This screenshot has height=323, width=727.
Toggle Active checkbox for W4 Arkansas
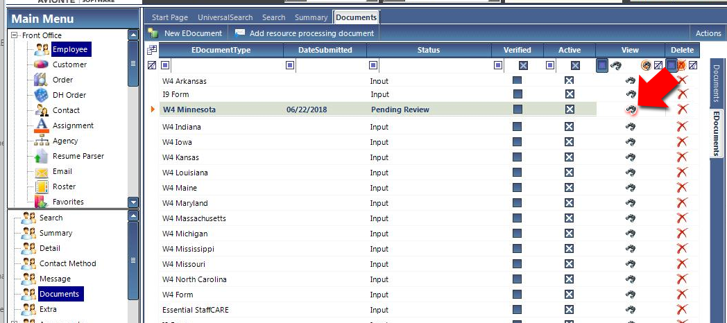(570, 80)
